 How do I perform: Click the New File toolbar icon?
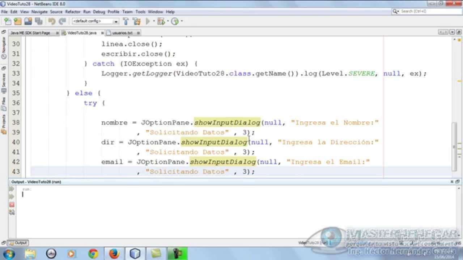[x=8, y=21]
